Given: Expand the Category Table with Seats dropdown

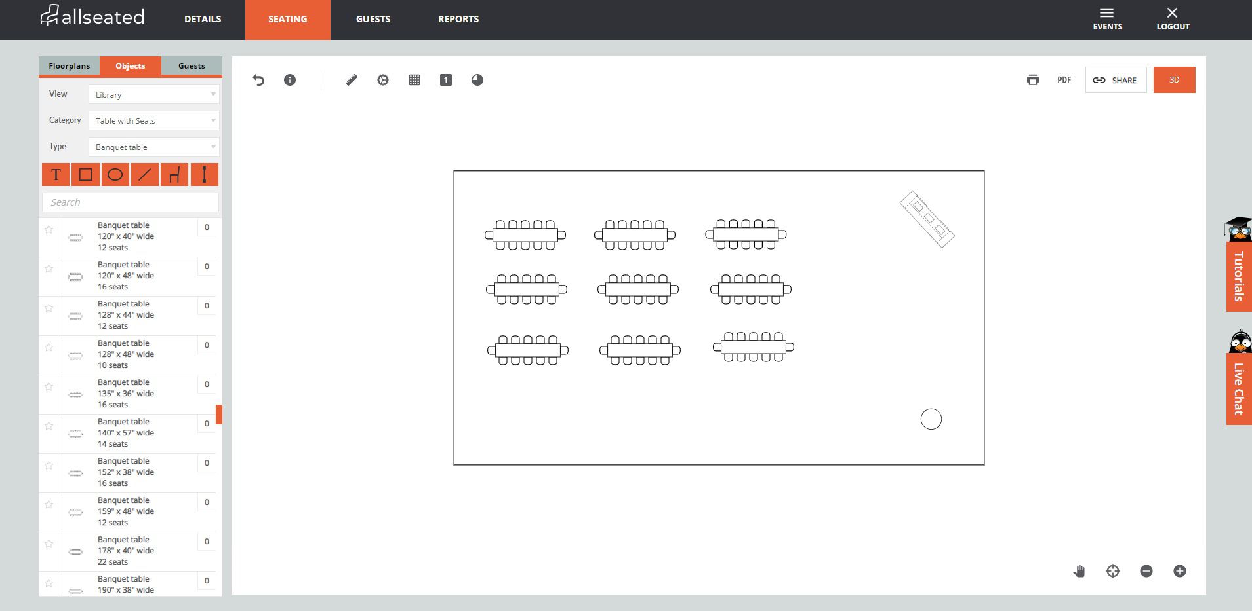Looking at the screenshot, I should (x=153, y=121).
